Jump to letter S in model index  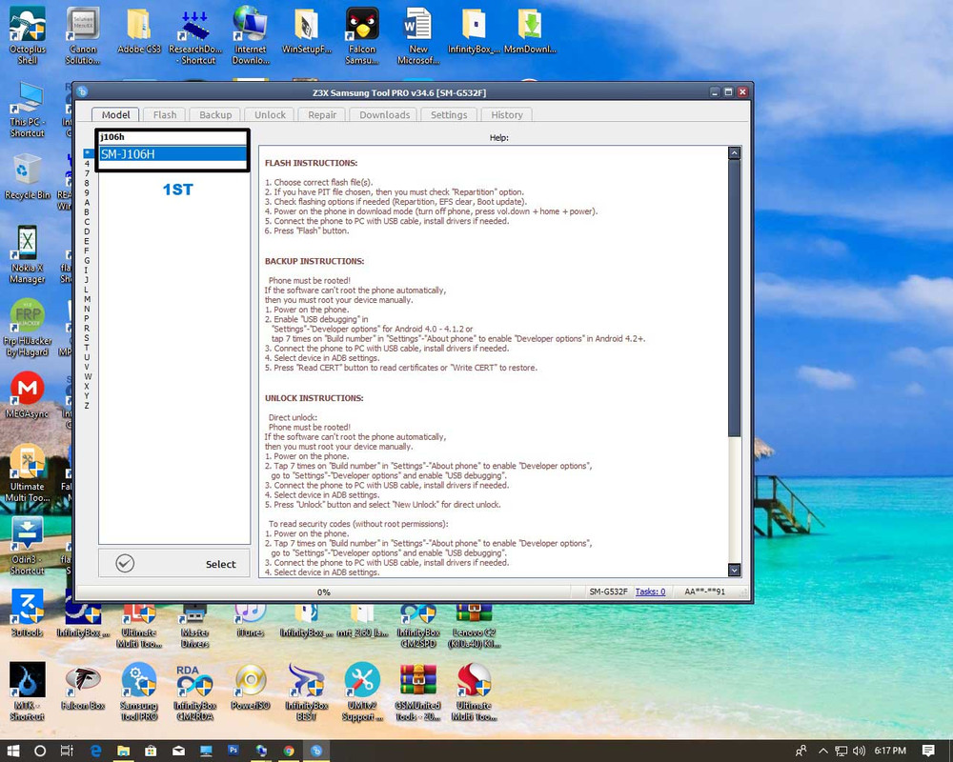(87, 338)
